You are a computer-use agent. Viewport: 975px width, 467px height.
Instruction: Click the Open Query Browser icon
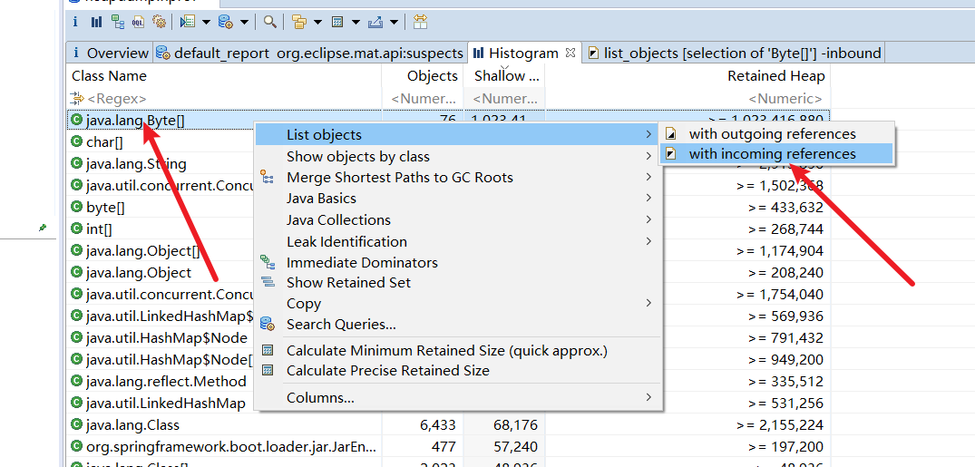coord(225,21)
